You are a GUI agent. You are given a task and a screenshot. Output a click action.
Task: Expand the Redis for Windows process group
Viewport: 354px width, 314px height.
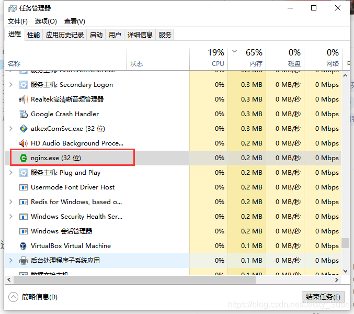coord(11,202)
